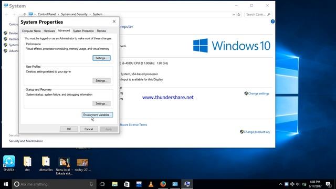
Task: Select the dev folder on desktop
Action: 27,164
